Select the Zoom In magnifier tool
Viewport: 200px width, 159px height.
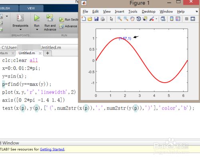coord(120,19)
